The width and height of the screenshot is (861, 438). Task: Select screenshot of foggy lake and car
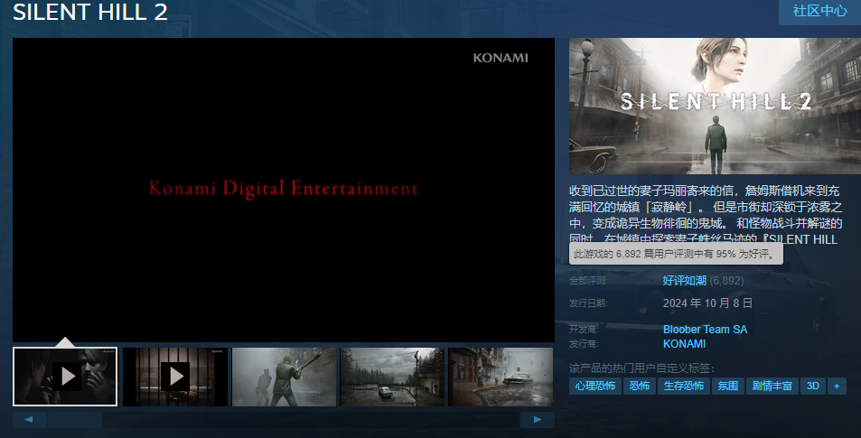pyautogui.click(x=392, y=377)
